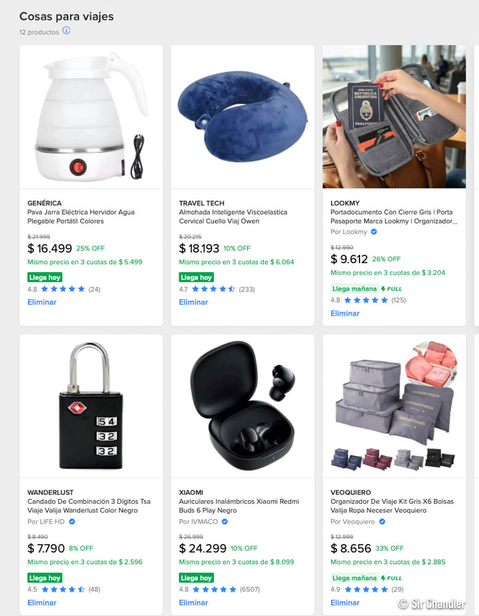Click the FULL lightning badge on Lookmy item
Image resolution: width=479 pixels, height=616 pixels.
(x=391, y=289)
